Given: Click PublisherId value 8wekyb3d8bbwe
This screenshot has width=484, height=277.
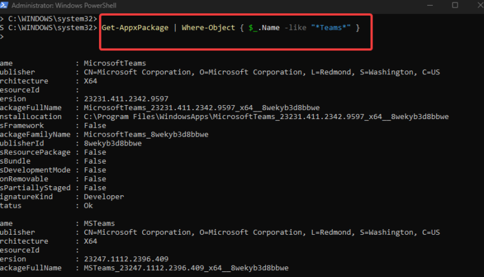Looking at the screenshot, I should (113, 144).
